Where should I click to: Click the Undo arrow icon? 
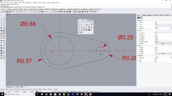(22, 11)
